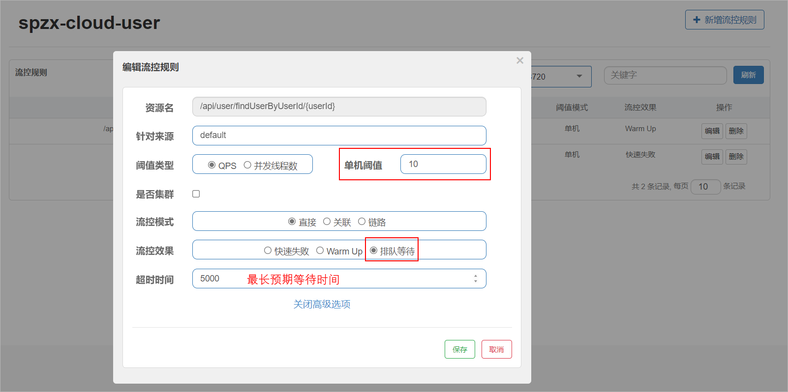Select 直接 flow control mode
788x392 pixels.
click(x=292, y=222)
